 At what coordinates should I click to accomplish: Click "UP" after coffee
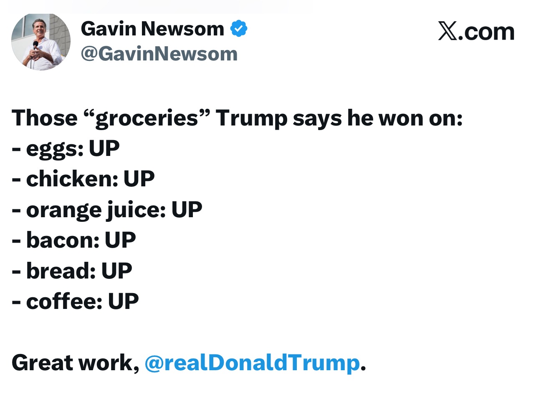(x=123, y=301)
